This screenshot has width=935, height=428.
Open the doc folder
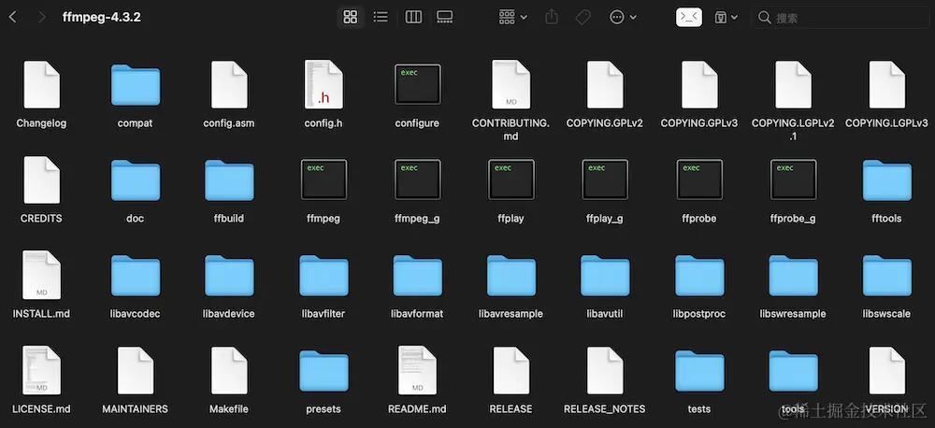click(x=136, y=180)
